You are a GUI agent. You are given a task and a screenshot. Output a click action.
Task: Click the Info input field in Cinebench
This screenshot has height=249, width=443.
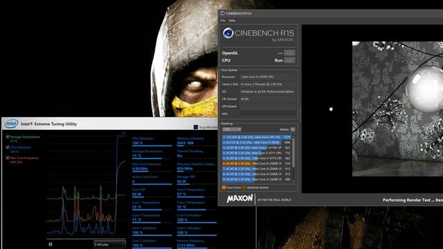267,113
